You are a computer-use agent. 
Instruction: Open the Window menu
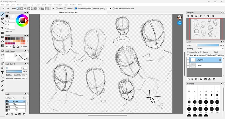[73, 5]
